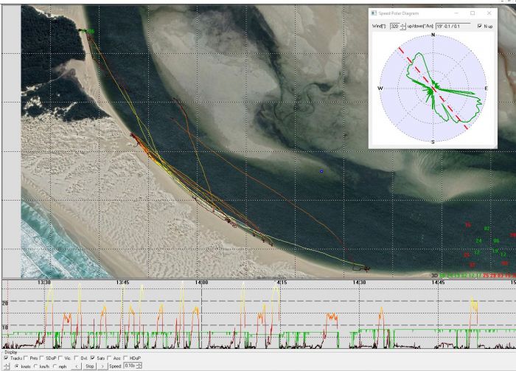516x371 pixels.
Task: Maximize the Speed Polar Diagram window
Action: pyautogui.click(x=473, y=13)
